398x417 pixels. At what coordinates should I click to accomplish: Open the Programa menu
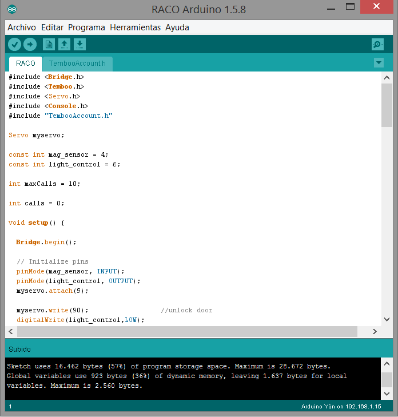pos(86,27)
